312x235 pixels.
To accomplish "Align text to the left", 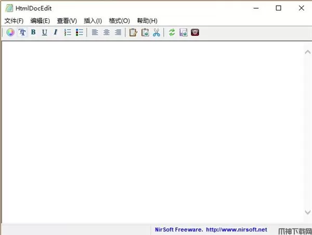I will (x=95, y=32).
